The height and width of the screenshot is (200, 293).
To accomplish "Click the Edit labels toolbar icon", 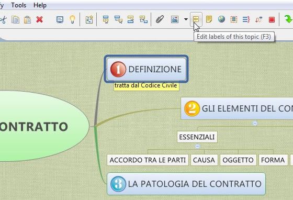I will tap(196, 19).
